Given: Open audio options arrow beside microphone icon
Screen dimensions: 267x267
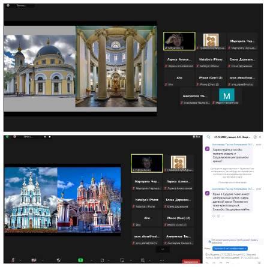Looking at the screenshot, I should (20, 260).
